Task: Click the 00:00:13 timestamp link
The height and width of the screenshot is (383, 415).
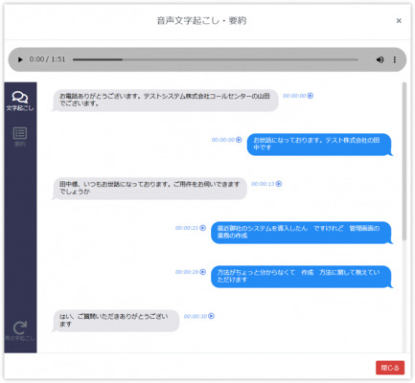Action: click(x=263, y=184)
